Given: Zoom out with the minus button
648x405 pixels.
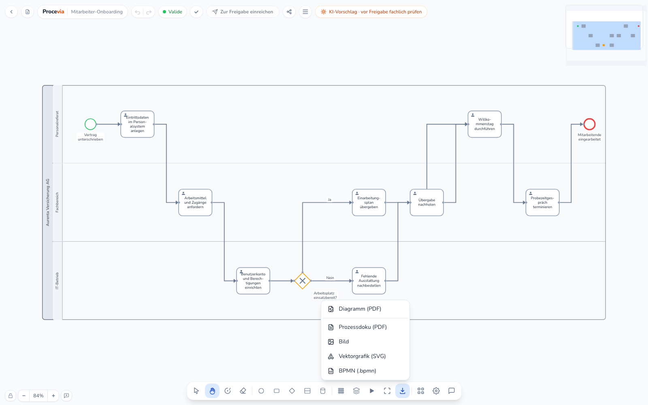Looking at the screenshot, I should (x=24, y=396).
